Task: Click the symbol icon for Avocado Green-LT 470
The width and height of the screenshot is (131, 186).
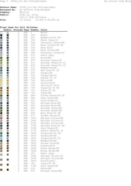Action: [x=8, y=60]
